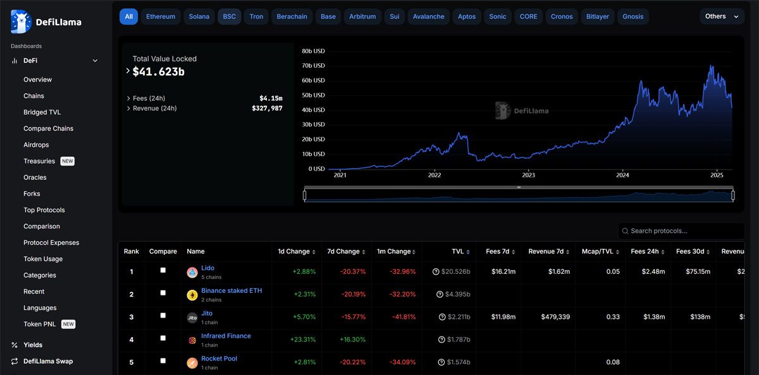The height and width of the screenshot is (375, 759).
Task: Switch to the Solana chain tab
Action: pyautogui.click(x=199, y=16)
